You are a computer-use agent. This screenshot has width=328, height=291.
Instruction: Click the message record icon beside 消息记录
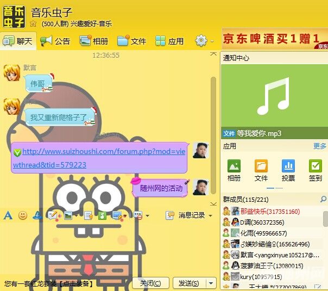click(169, 215)
